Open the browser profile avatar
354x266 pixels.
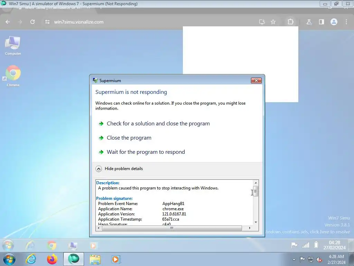coord(334,22)
